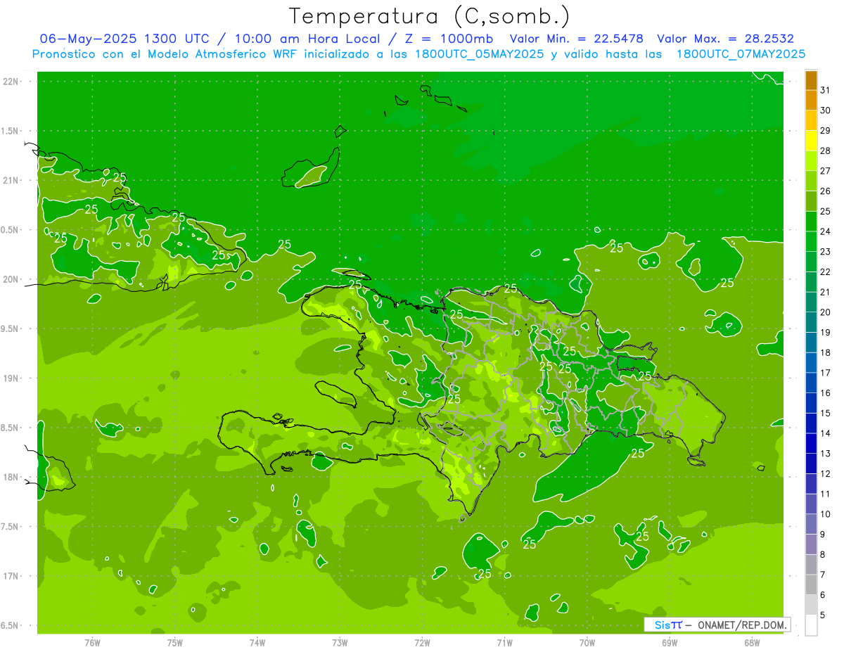Click the 19N latitude label
844x652 pixels.
11,378
